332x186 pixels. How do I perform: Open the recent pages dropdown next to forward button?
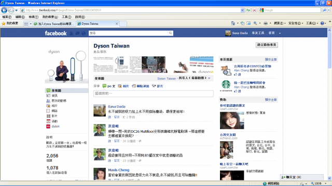pos(16,10)
